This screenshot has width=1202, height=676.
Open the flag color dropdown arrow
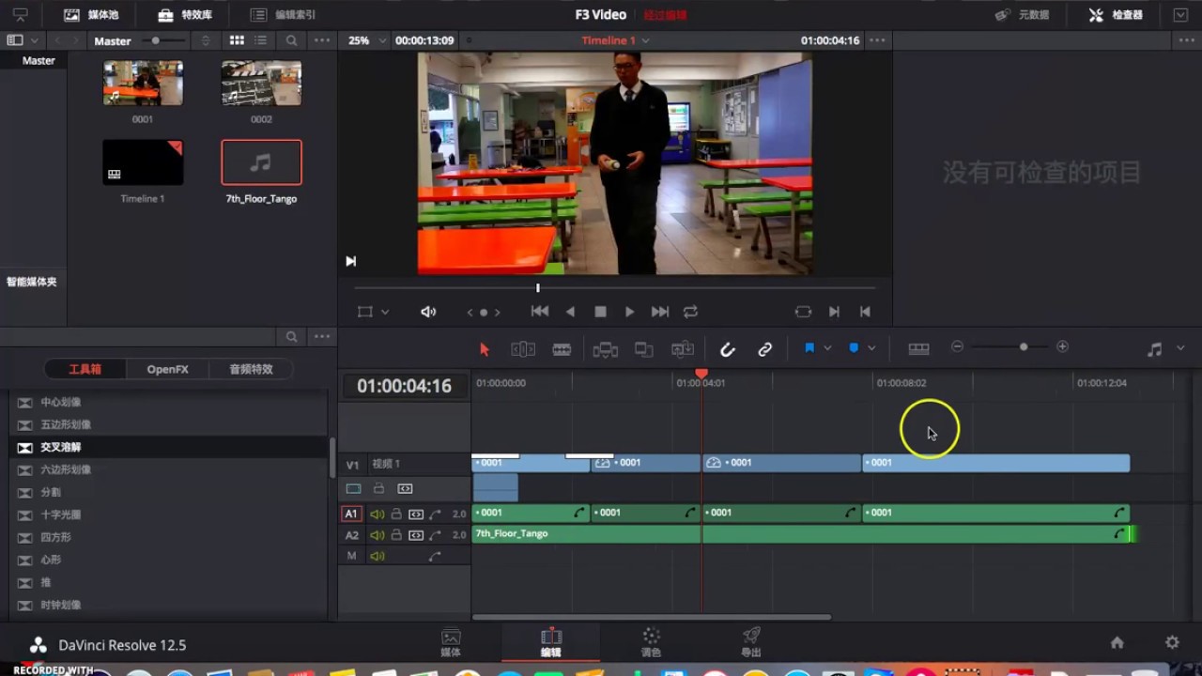pyautogui.click(x=827, y=348)
